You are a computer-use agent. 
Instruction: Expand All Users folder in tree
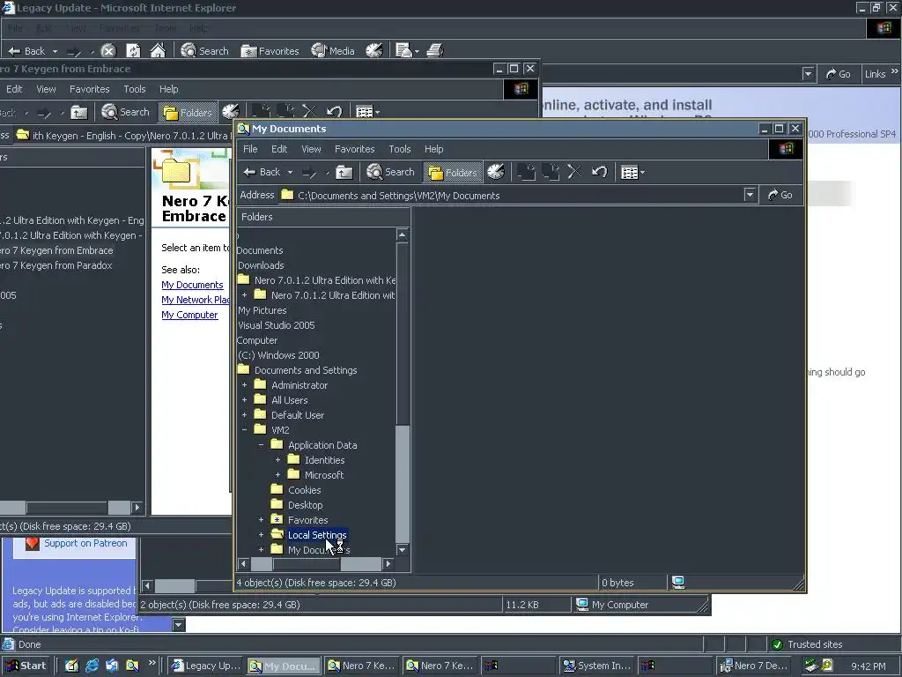(x=245, y=400)
